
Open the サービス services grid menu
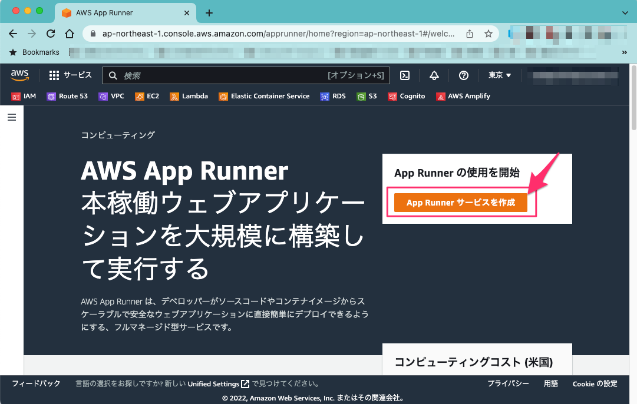(70, 75)
